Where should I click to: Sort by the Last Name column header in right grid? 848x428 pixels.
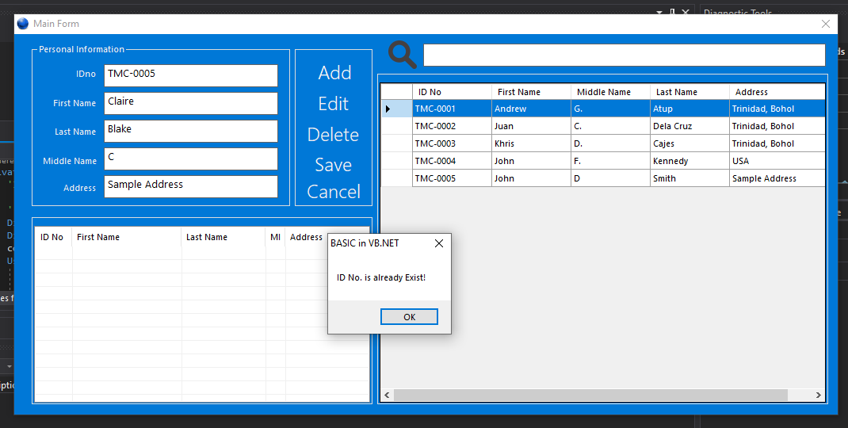pyautogui.click(x=688, y=92)
